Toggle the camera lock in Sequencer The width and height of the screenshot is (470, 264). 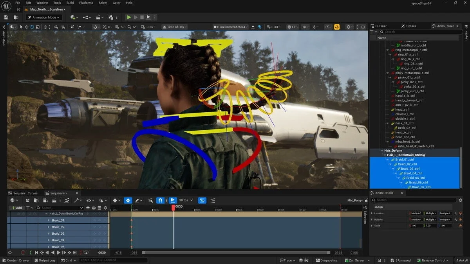point(173,200)
